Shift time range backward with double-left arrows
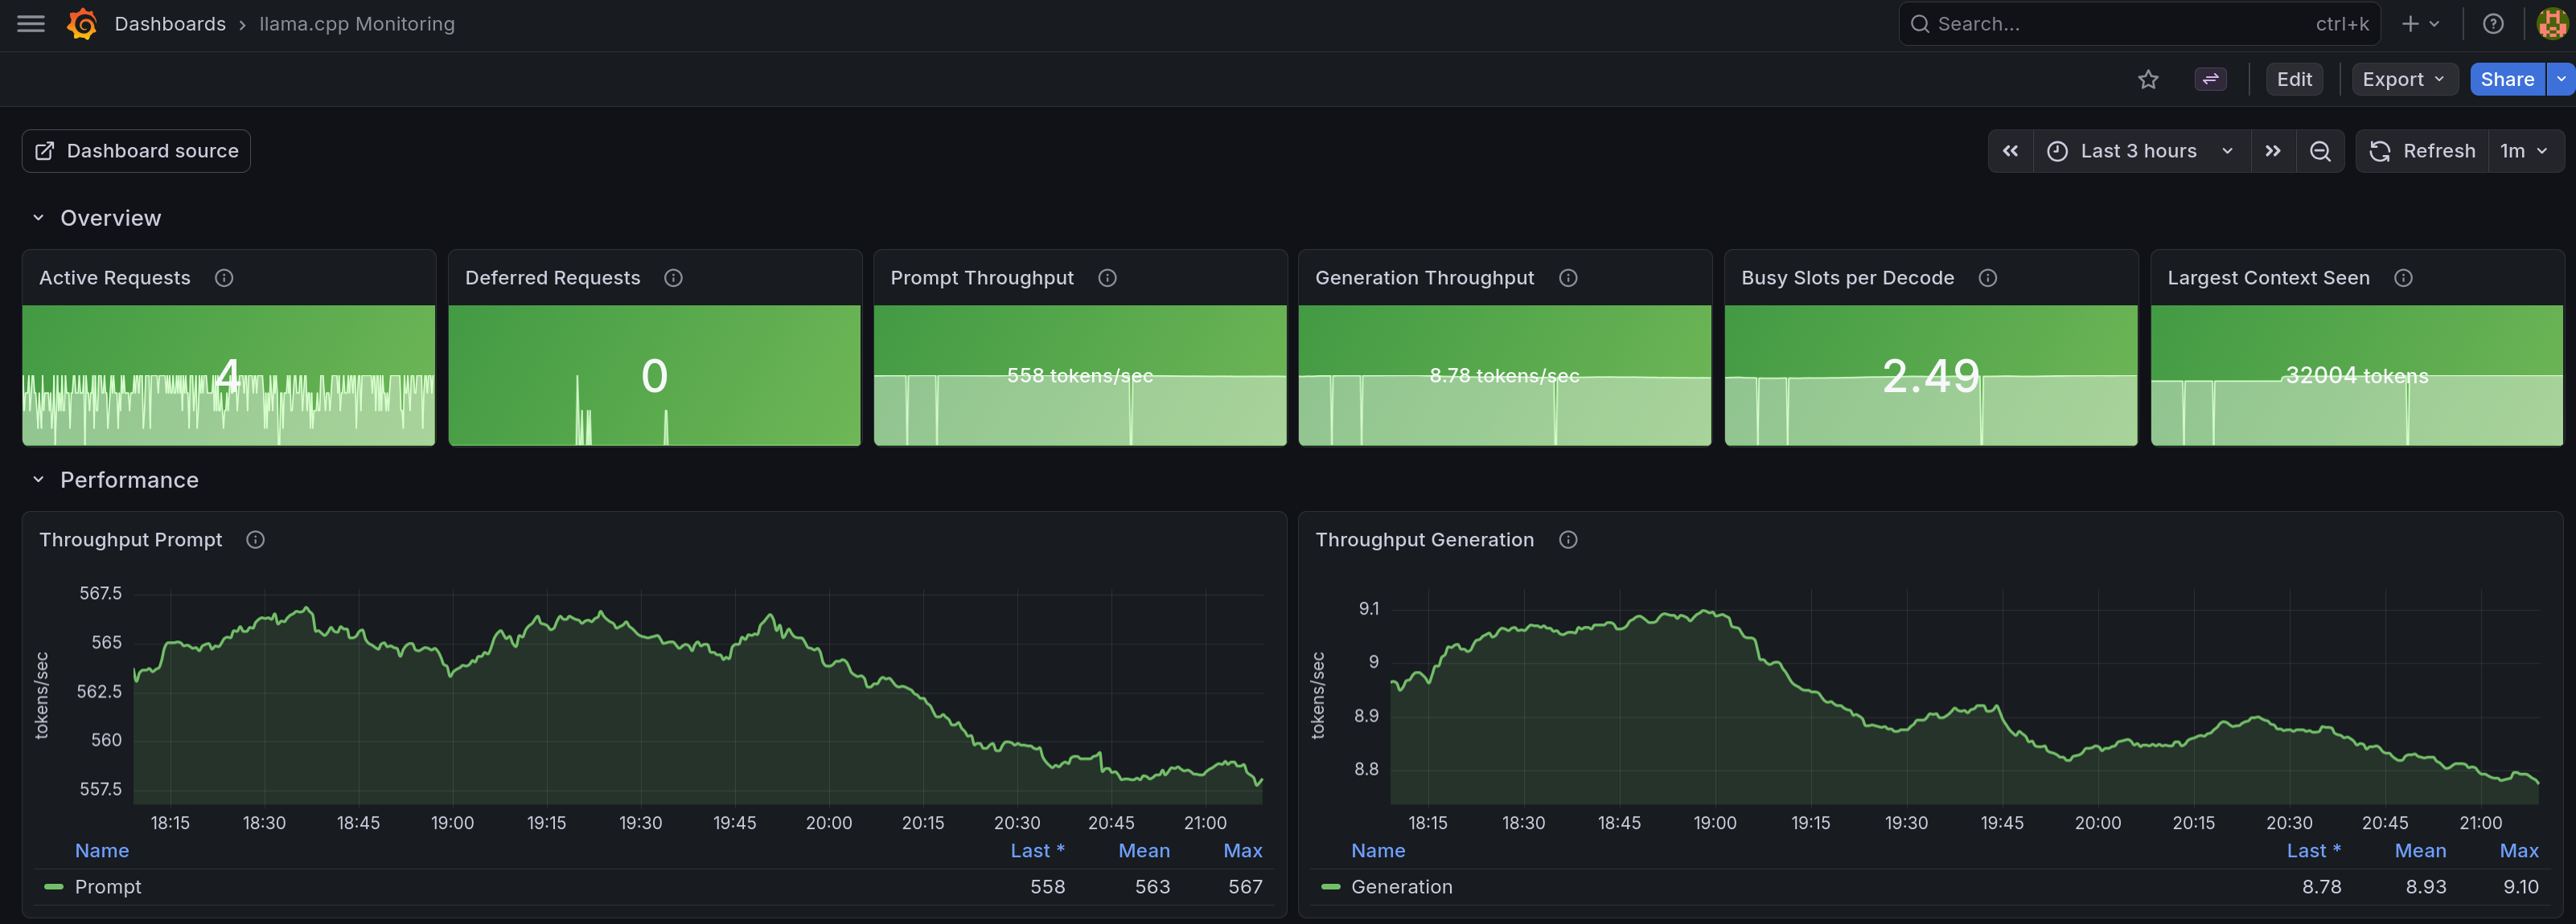2576x924 pixels. [2010, 151]
